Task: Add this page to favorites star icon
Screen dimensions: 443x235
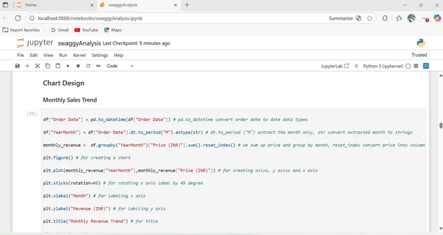Action: [x=369, y=18]
